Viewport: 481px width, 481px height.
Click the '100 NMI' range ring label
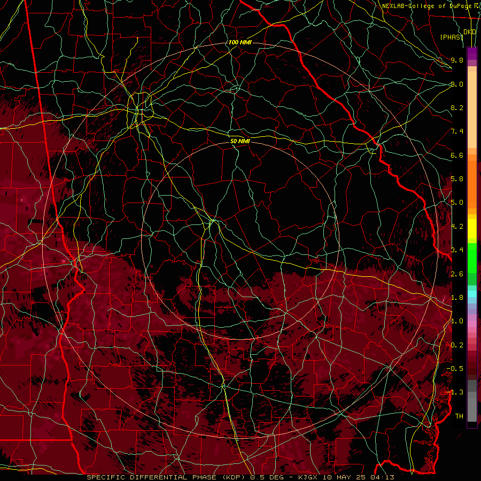click(240, 42)
